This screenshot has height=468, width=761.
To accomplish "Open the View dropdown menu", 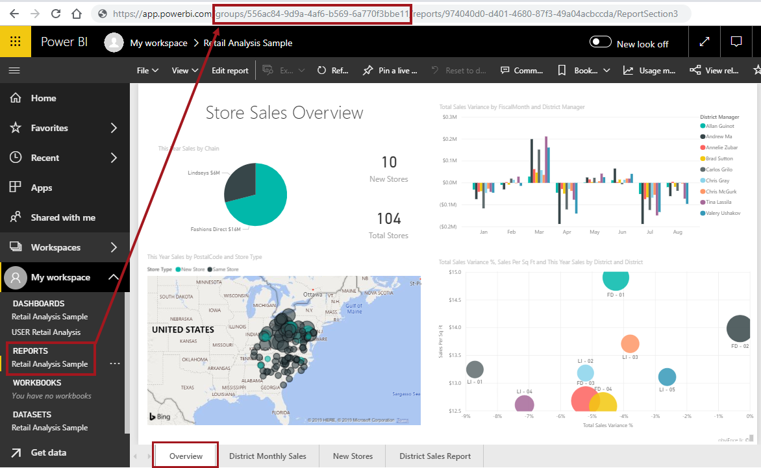I will (x=184, y=71).
